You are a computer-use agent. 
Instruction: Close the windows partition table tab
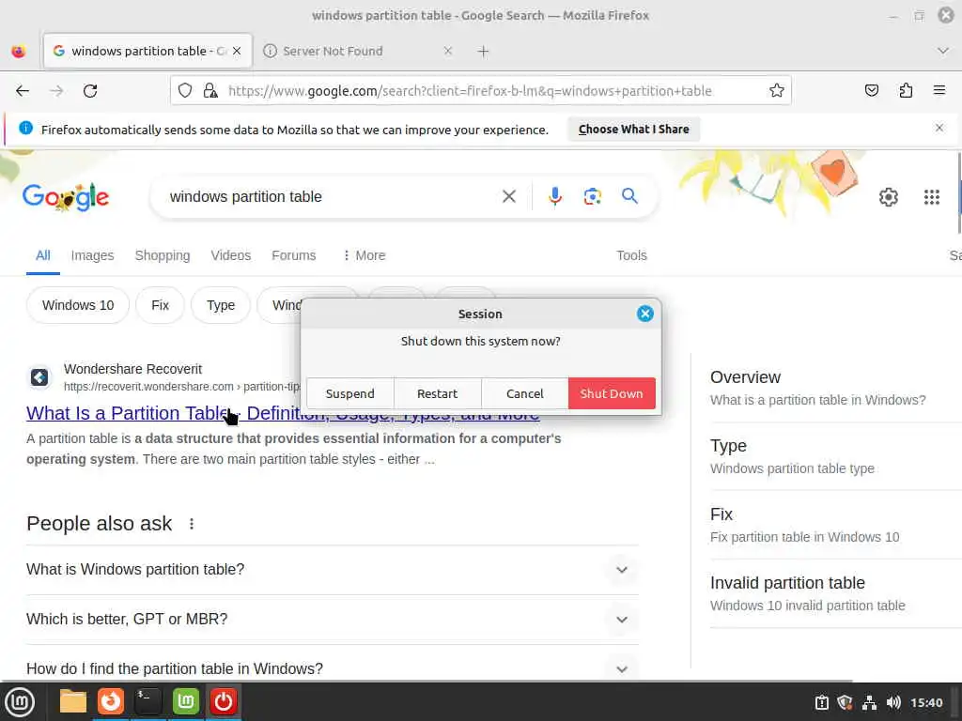(x=237, y=51)
